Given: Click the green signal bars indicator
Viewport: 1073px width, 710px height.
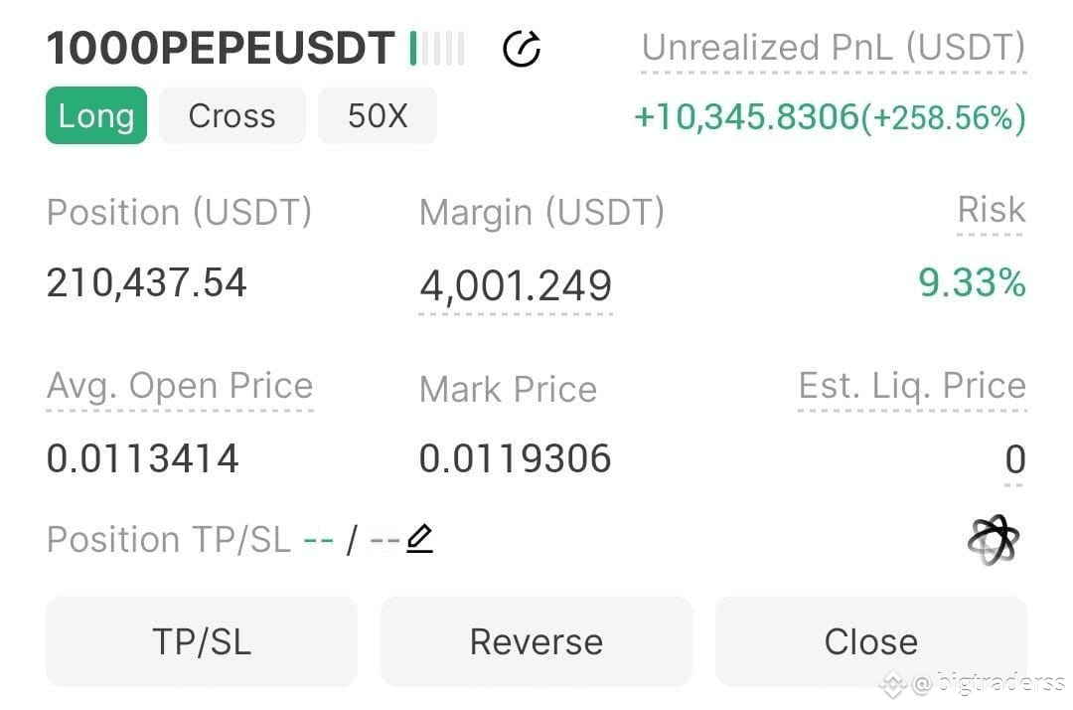Looking at the screenshot, I should 437,49.
